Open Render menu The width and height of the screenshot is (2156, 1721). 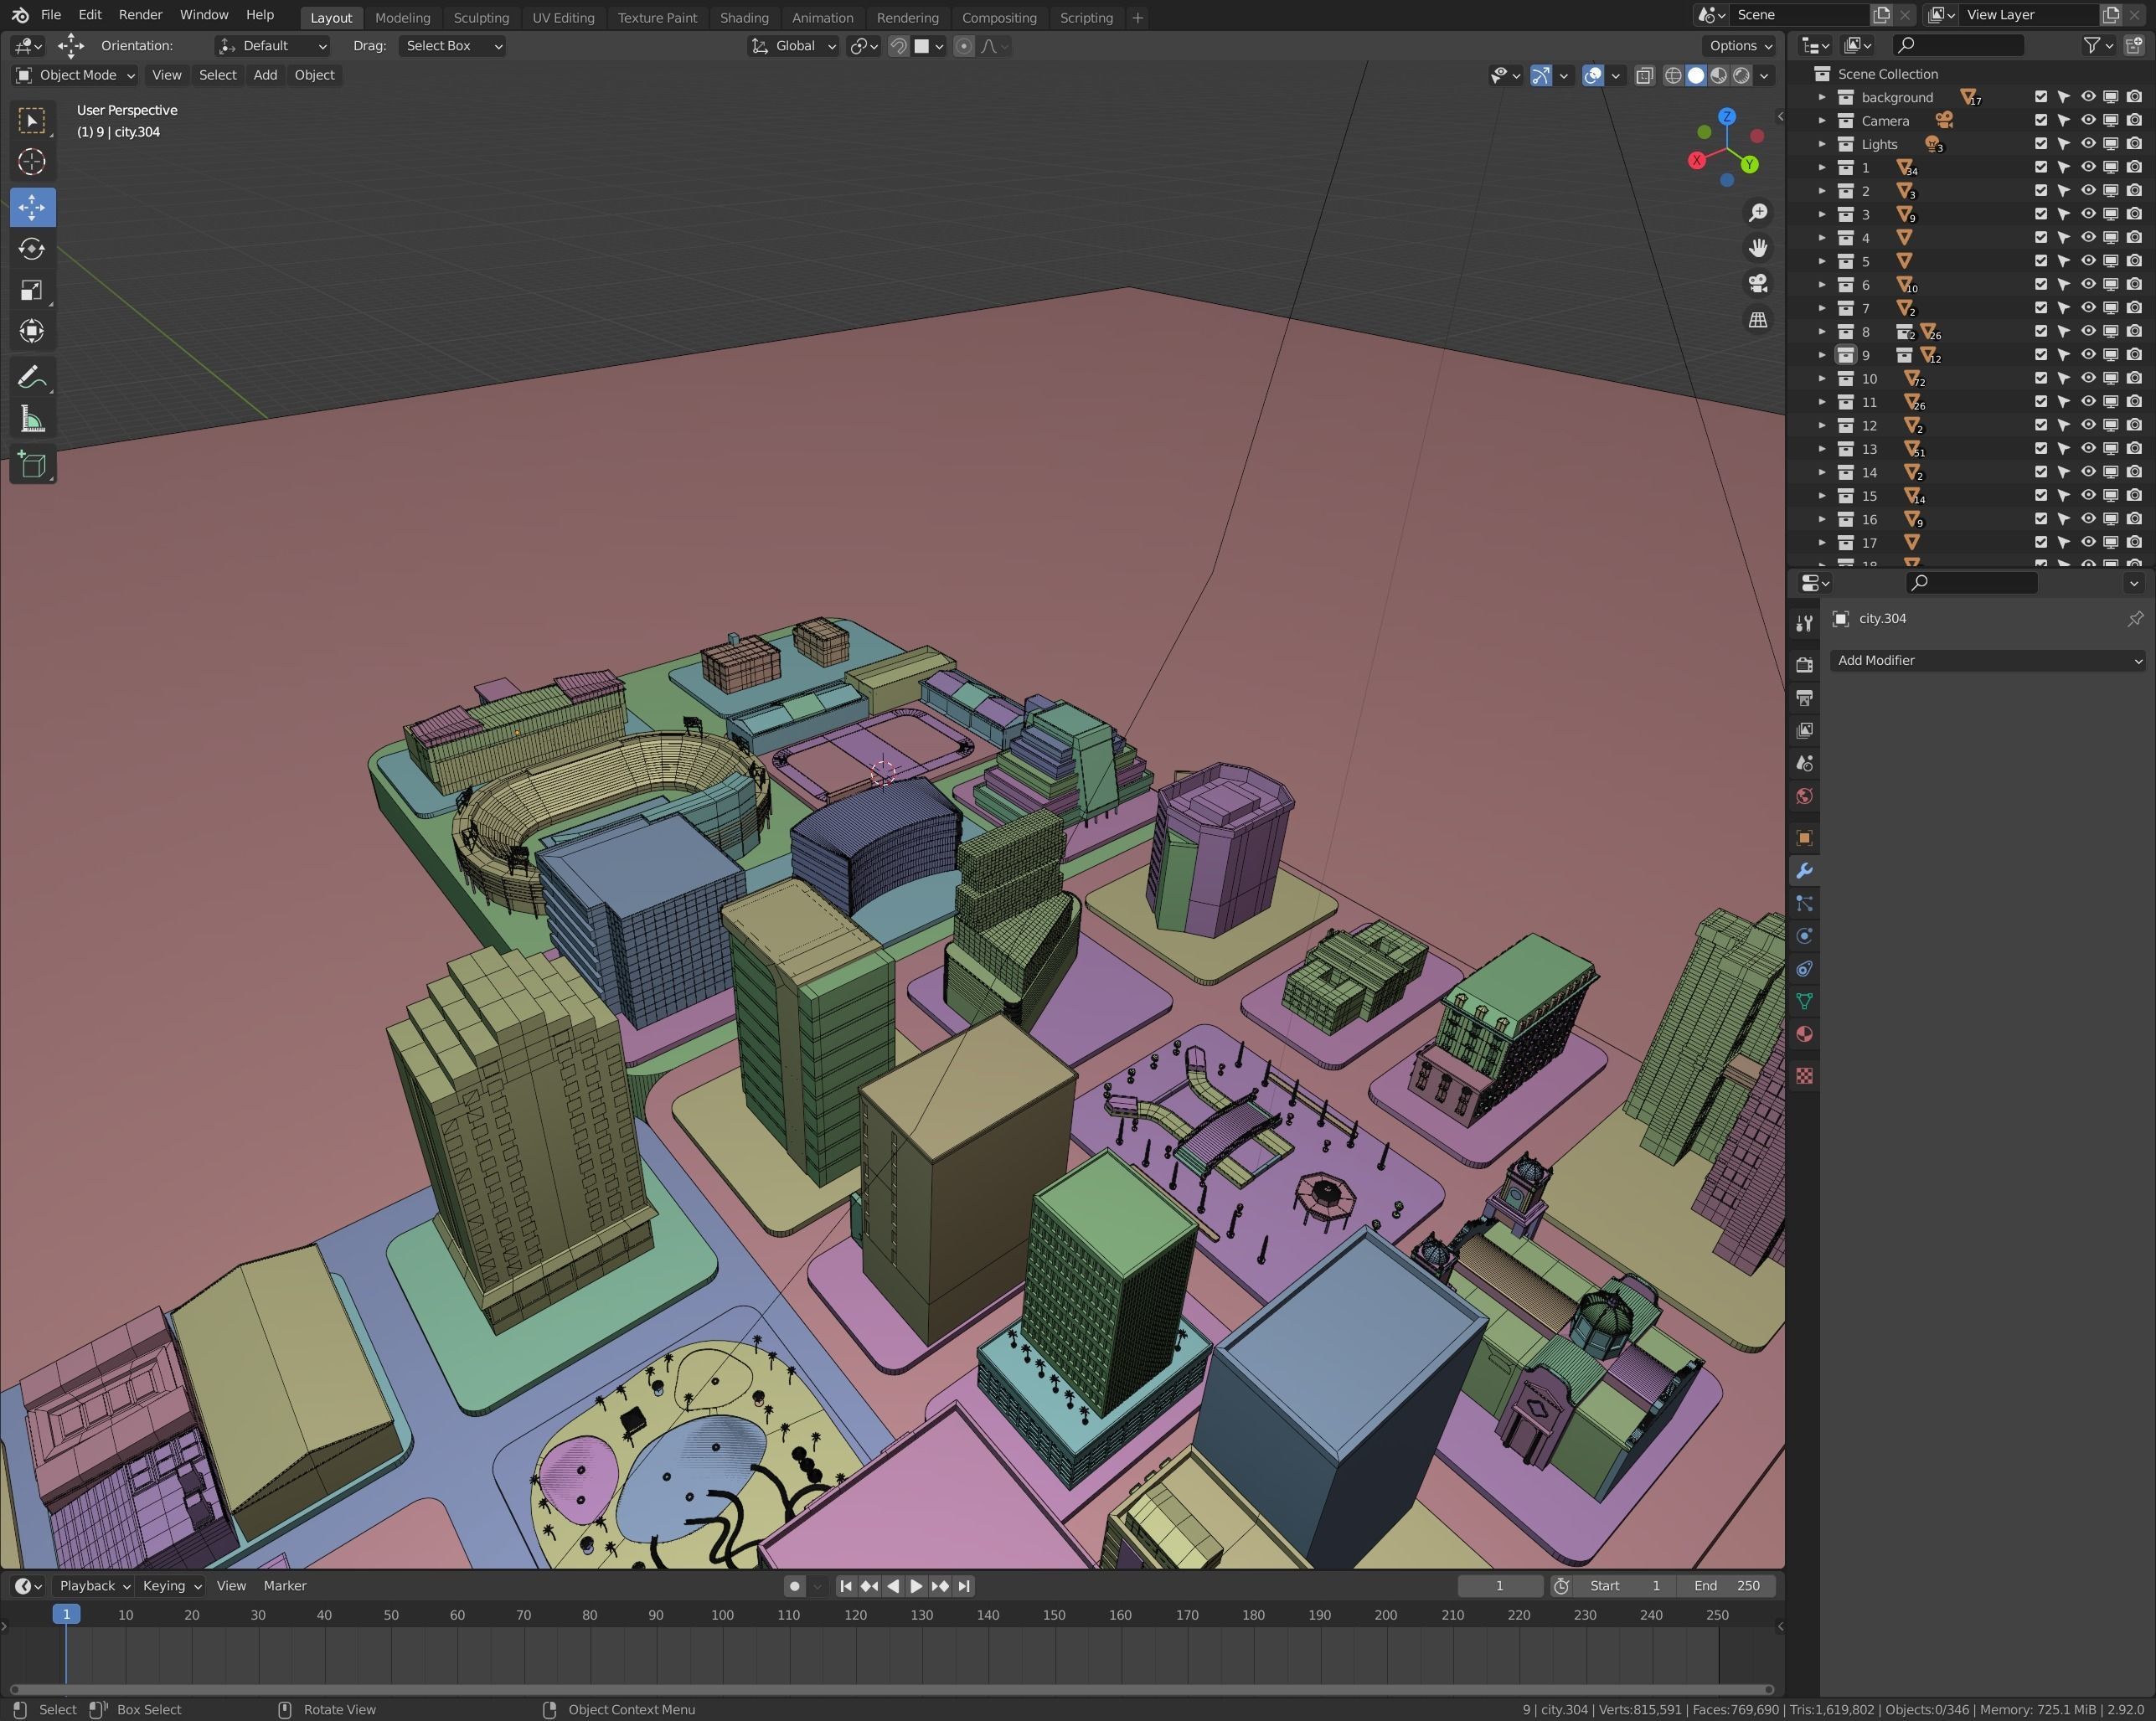pyautogui.click(x=140, y=15)
